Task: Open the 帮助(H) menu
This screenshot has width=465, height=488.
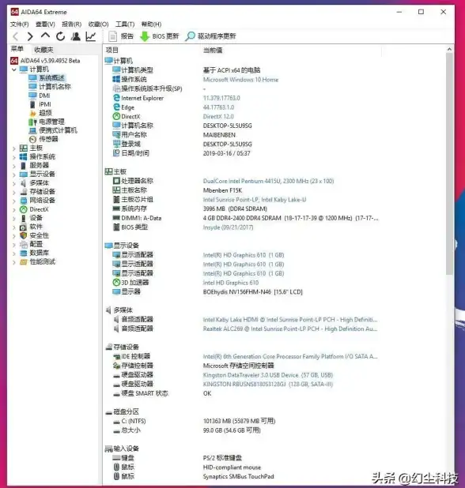Action: coord(151,24)
